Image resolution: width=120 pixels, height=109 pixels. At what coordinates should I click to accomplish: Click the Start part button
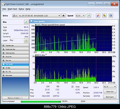110,97
